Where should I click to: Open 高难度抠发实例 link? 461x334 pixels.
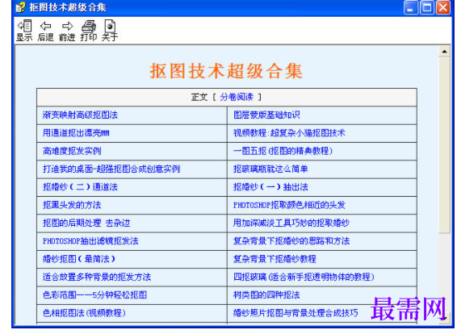tap(72, 151)
